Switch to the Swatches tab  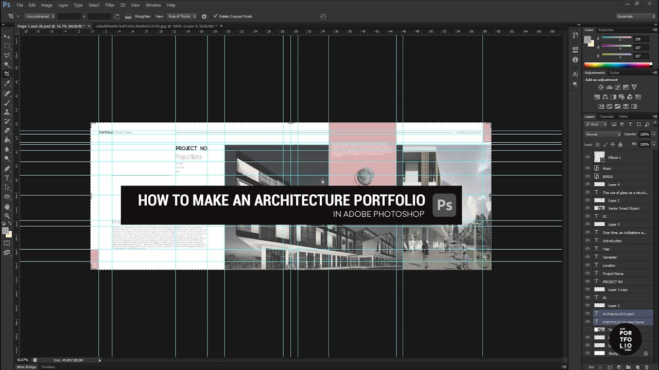point(606,30)
